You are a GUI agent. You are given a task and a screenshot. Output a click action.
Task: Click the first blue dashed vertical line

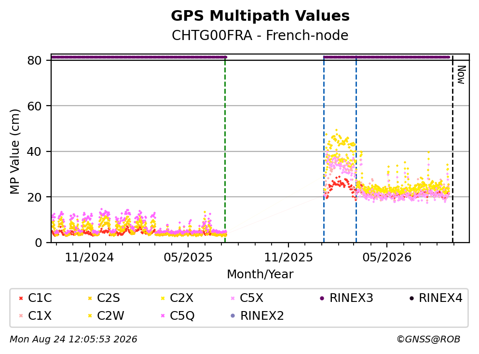[324, 150]
